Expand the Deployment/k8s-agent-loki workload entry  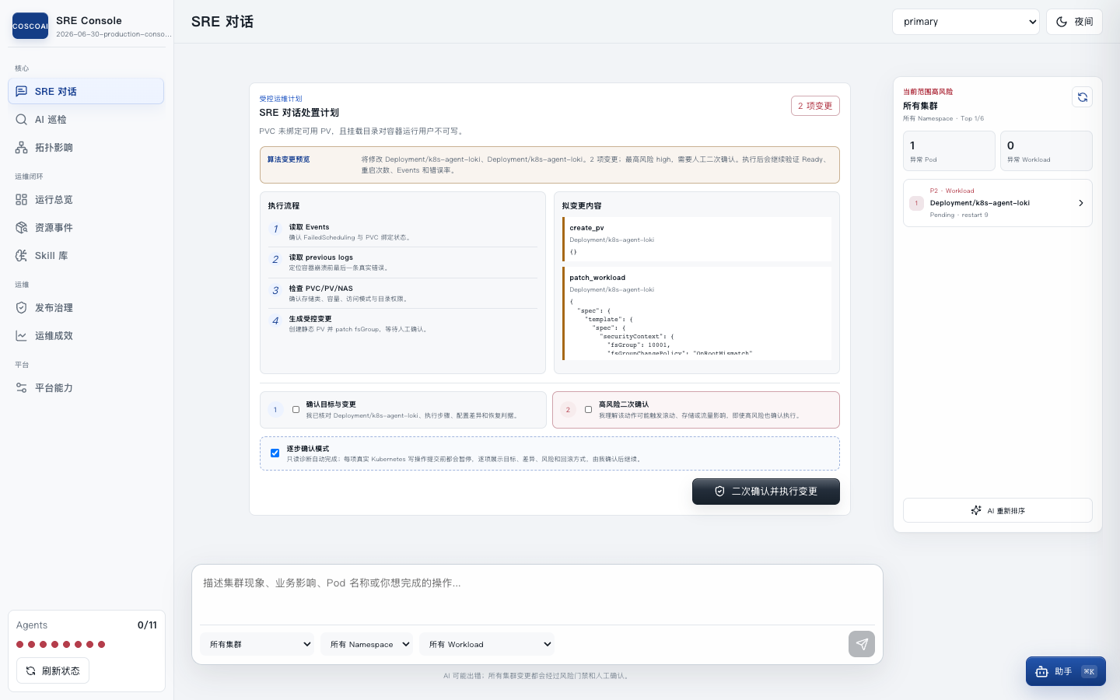pos(998,203)
